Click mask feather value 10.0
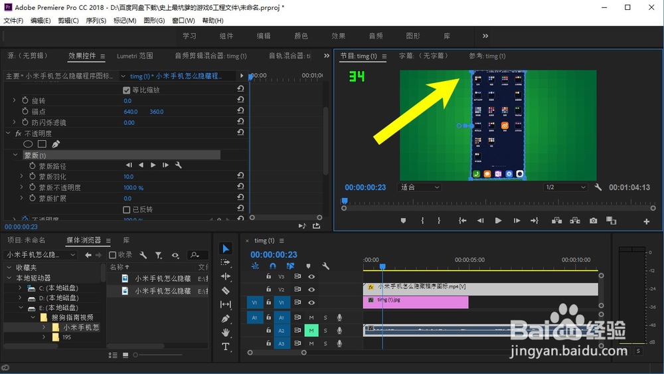Image resolution: width=664 pixels, height=374 pixels. 128,177
